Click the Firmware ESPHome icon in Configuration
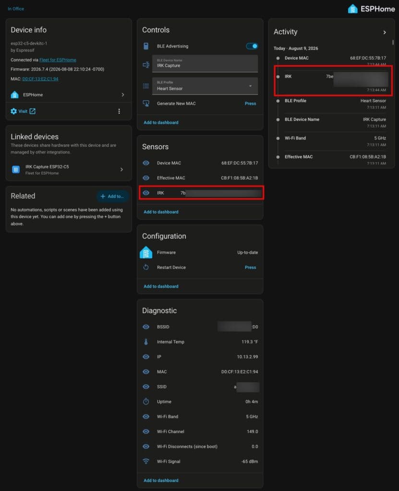The height and width of the screenshot is (491, 399). coord(146,252)
